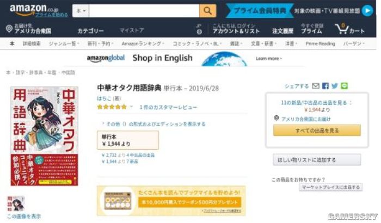
Task: Click the orange search magnifier button
Action: (x=207, y=11)
